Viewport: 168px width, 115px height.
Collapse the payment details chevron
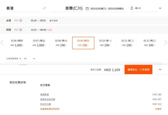pos(160,69)
